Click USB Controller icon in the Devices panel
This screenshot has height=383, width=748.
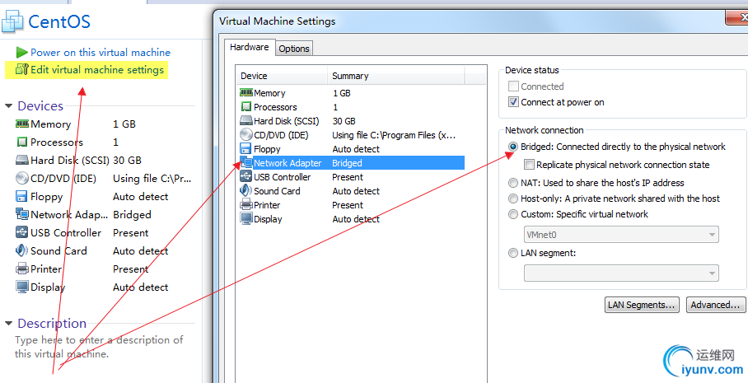click(x=22, y=232)
